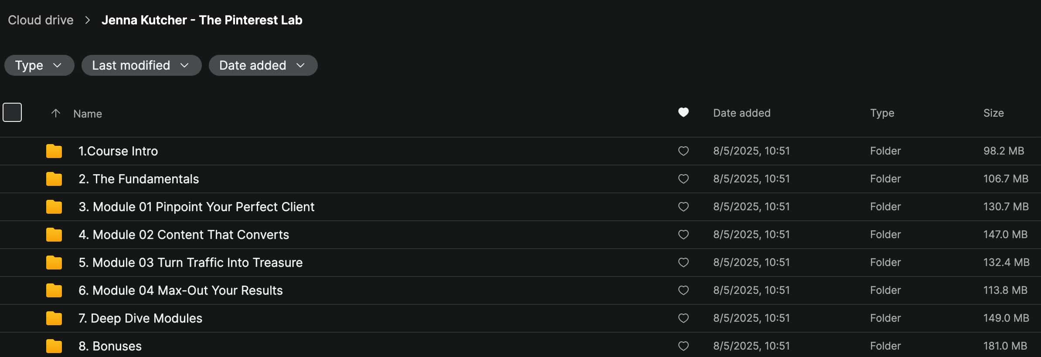Click the folder icon beside 8. Bonuses

54,346
